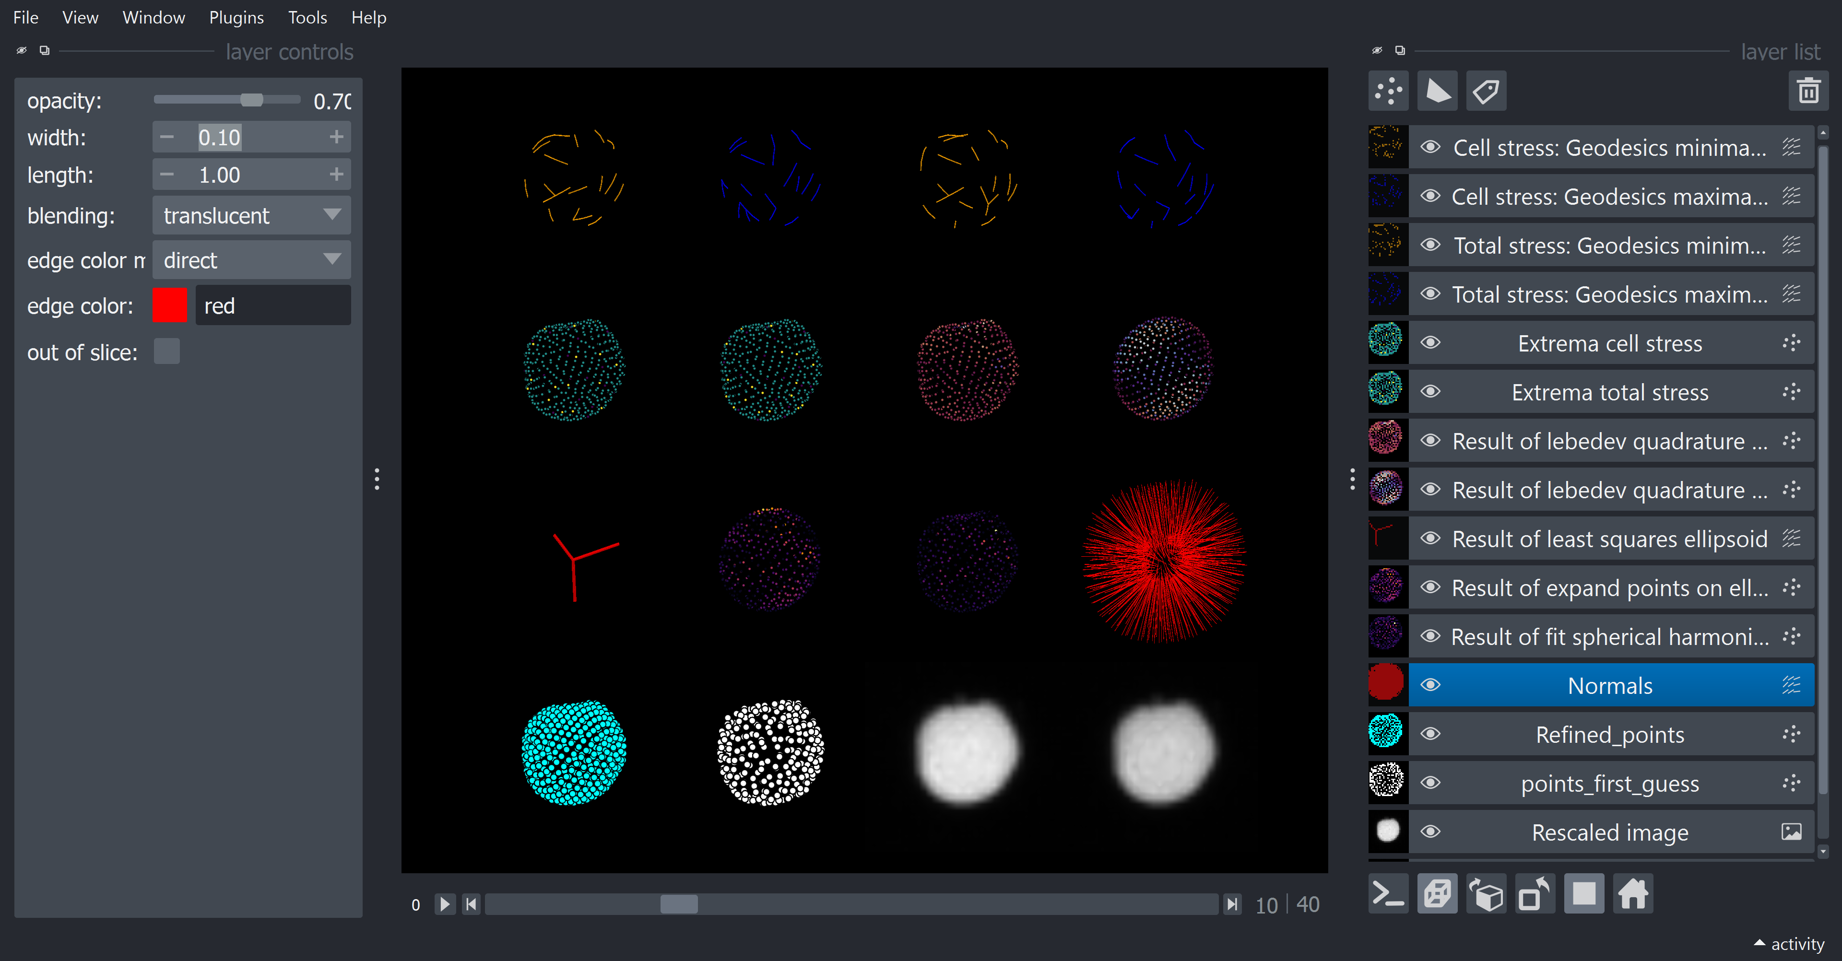Image resolution: width=1842 pixels, height=961 pixels.
Task: Create a new shapes layer
Action: tap(1437, 92)
